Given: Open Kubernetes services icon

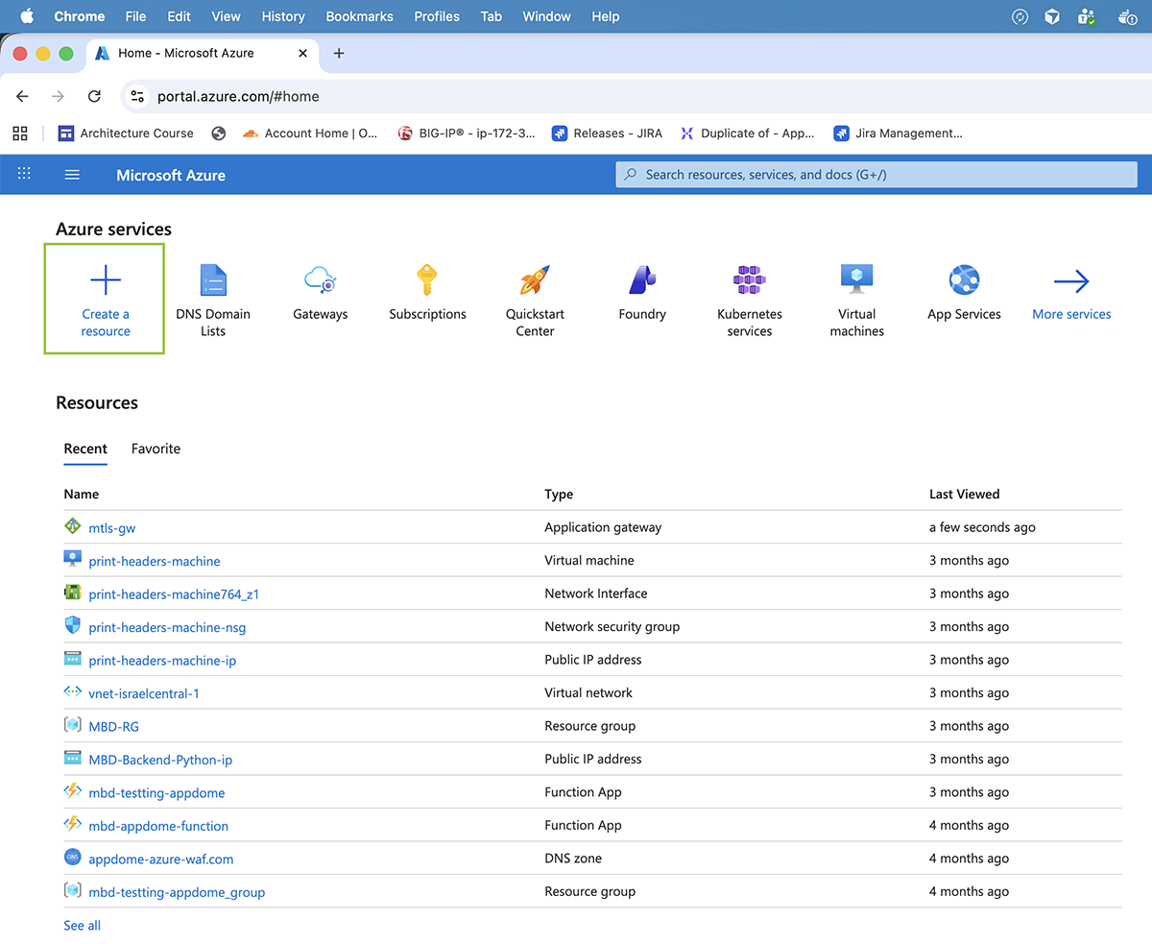Looking at the screenshot, I should click(x=750, y=280).
